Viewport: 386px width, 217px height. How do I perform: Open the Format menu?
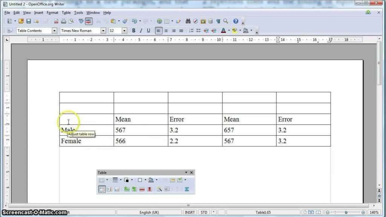52,12
